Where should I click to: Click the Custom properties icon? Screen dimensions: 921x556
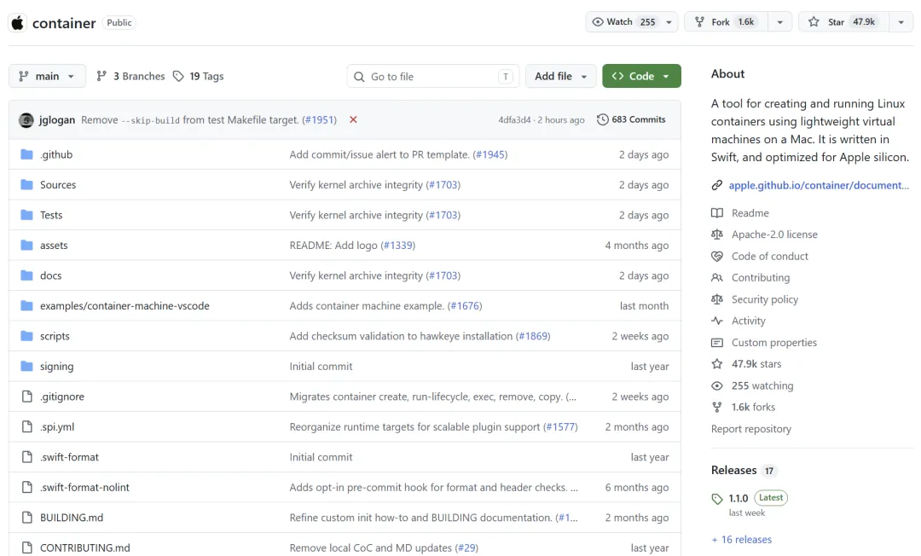pos(717,342)
